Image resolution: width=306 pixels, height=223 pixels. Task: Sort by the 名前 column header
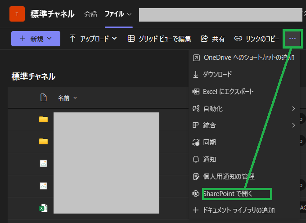click(x=64, y=98)
